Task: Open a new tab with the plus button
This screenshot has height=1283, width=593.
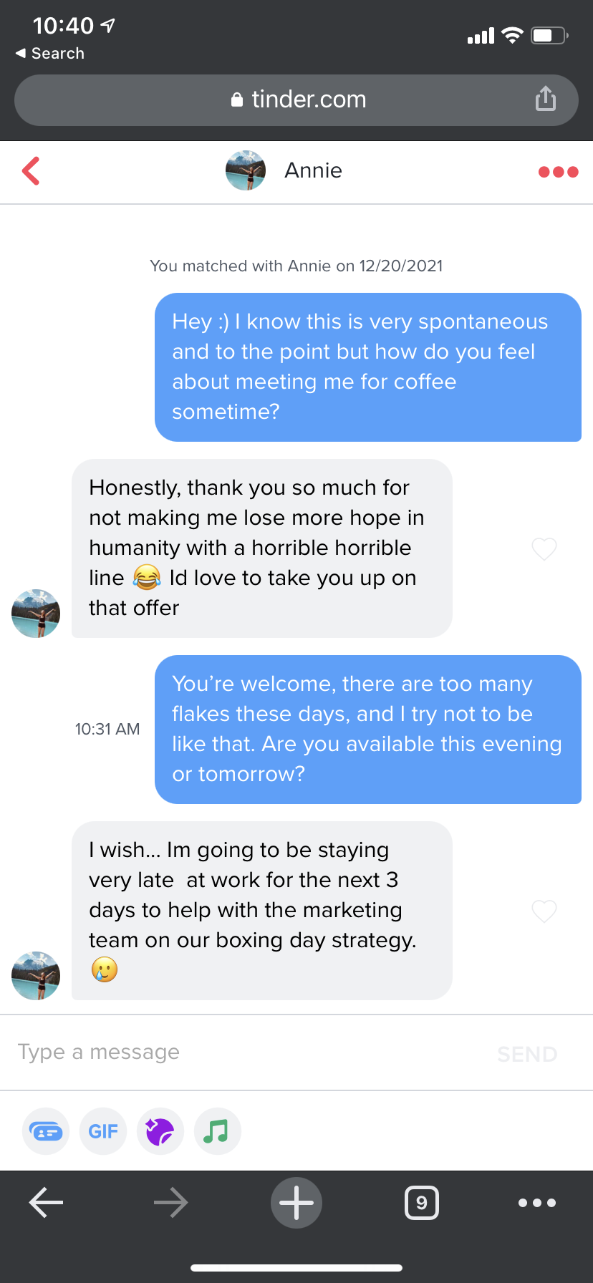Action: 296,1203
